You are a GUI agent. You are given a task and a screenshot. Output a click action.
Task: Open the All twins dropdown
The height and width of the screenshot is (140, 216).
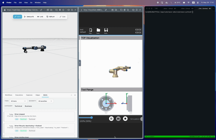tap(18, 101)
